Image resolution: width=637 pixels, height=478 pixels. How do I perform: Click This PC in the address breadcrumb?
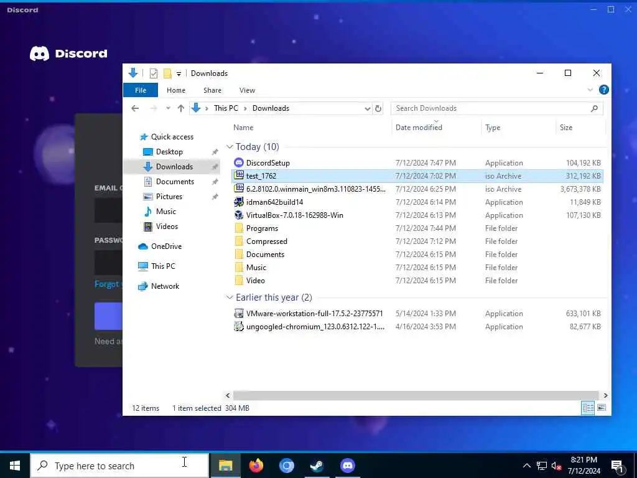(x=226, y=108)
